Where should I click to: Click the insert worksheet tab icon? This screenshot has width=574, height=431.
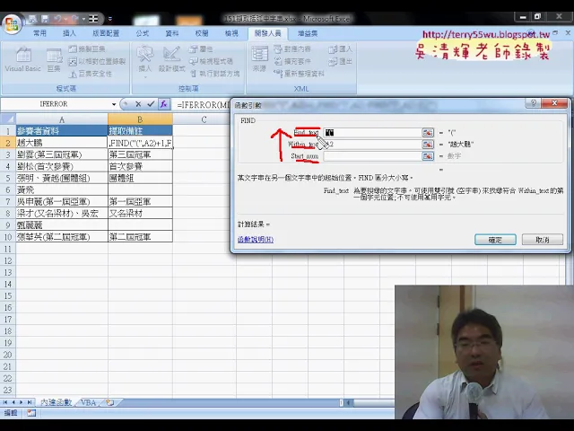click(x=109, y=402)
